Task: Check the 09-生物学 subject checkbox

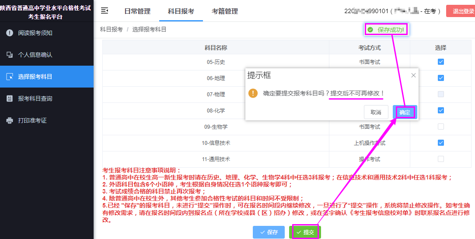Action: 440,127
